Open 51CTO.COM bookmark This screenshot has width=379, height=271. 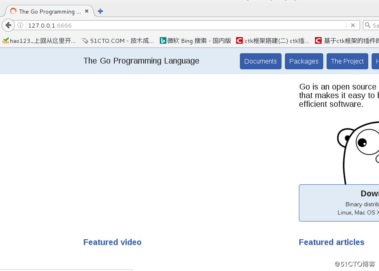(x=118, y=40)
